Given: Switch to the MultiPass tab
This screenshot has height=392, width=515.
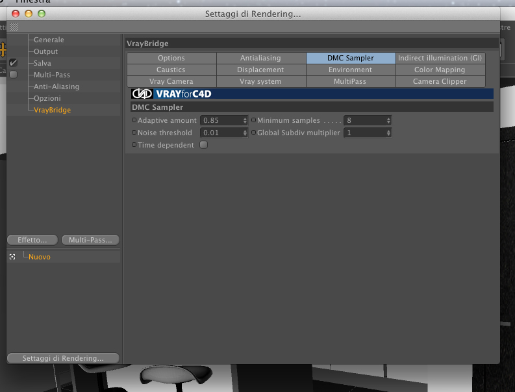Looking at the screenshot, I should pyautogui.click(x=351, y=81).
